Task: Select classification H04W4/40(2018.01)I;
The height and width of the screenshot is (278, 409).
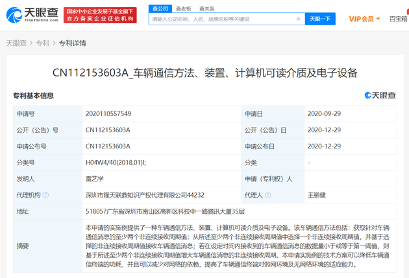Action: coord(116,163)
